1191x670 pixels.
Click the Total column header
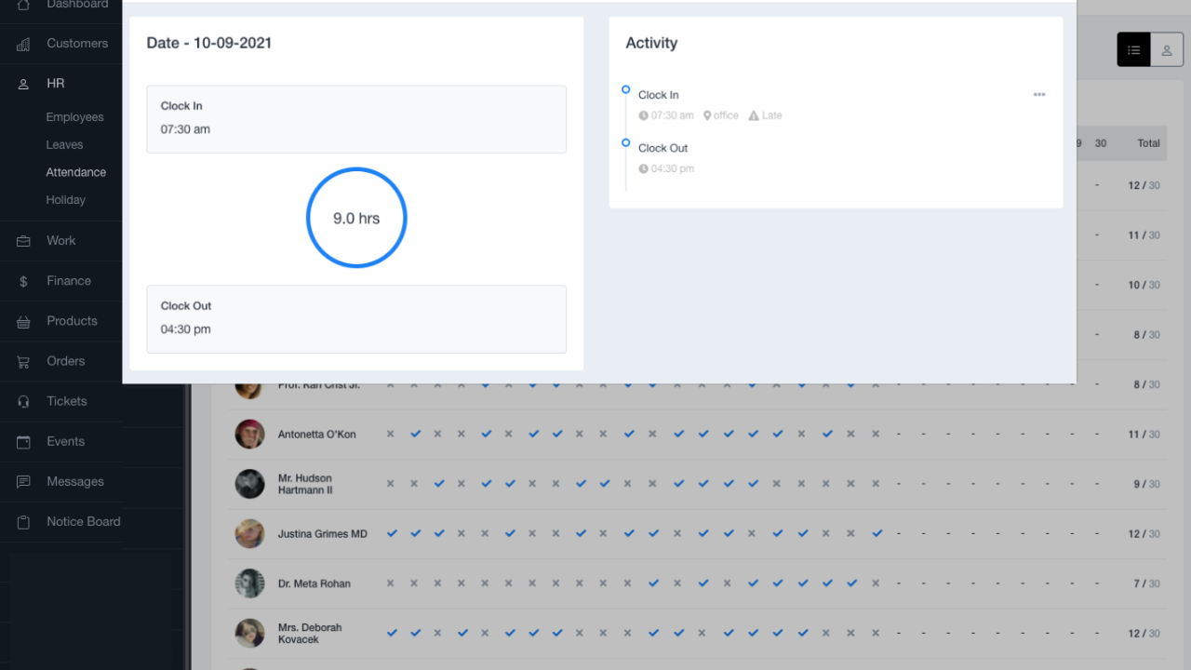(x=1149, y=143)
